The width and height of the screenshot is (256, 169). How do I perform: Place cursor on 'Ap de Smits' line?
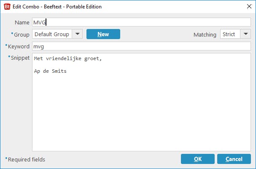click(x=50, y=71)
